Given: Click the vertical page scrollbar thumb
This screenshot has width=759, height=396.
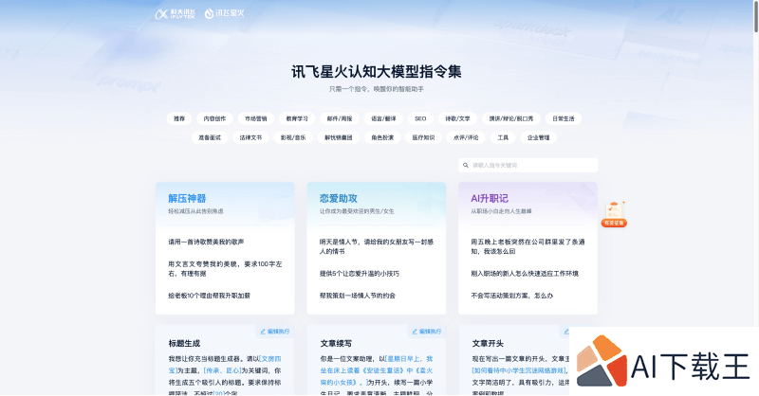Looking at the screenshot, I should click(x=755, y=16).
